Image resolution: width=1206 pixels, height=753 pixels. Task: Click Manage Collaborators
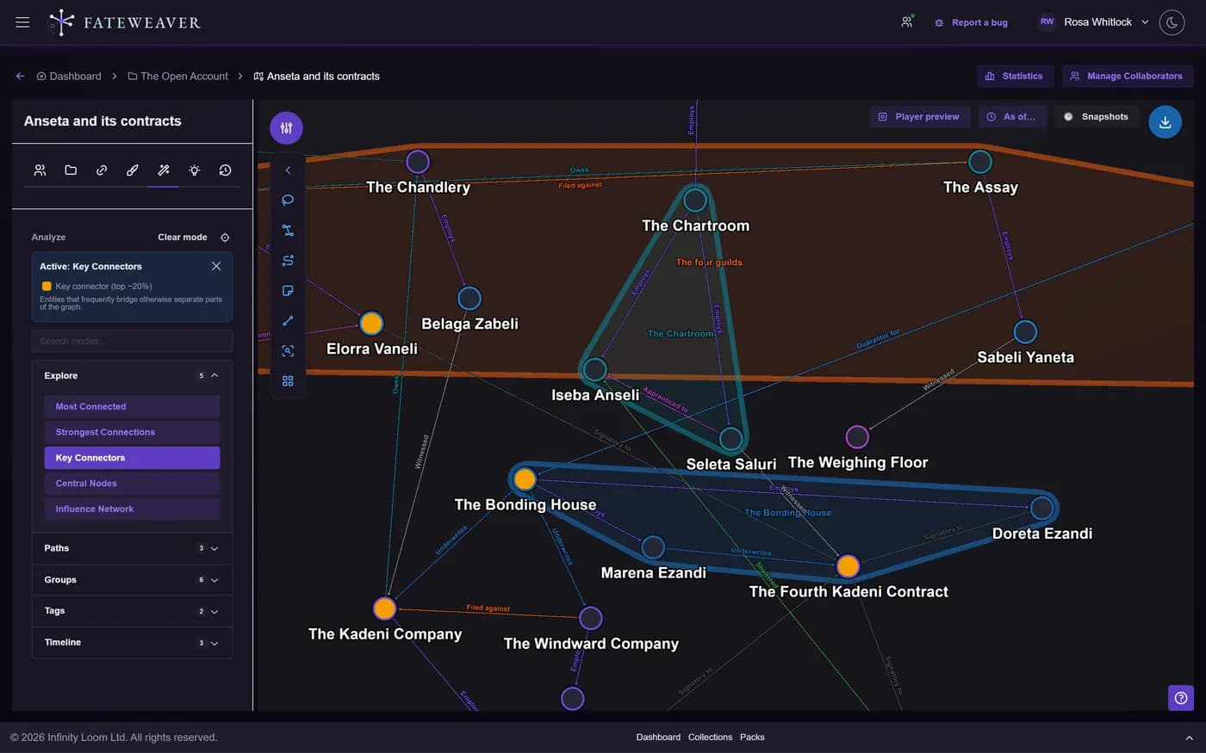coord(1127,77)
